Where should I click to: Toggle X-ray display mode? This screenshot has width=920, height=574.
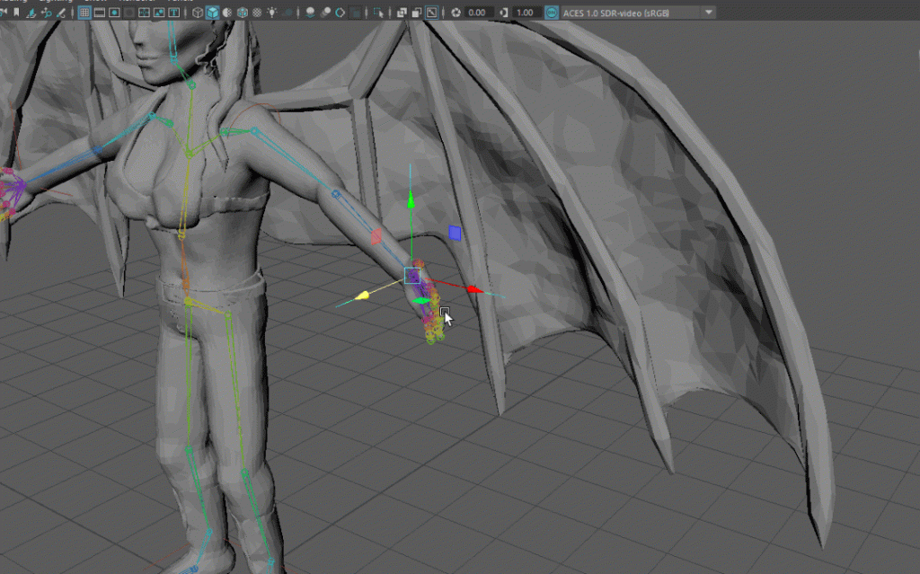402,13
